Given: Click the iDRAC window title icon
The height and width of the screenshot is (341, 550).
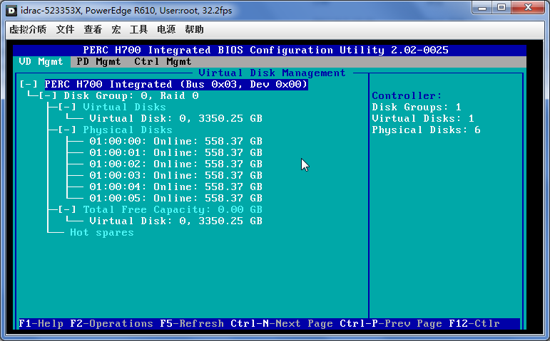Looking at the screenshot, I should click(x=11, y=11).
